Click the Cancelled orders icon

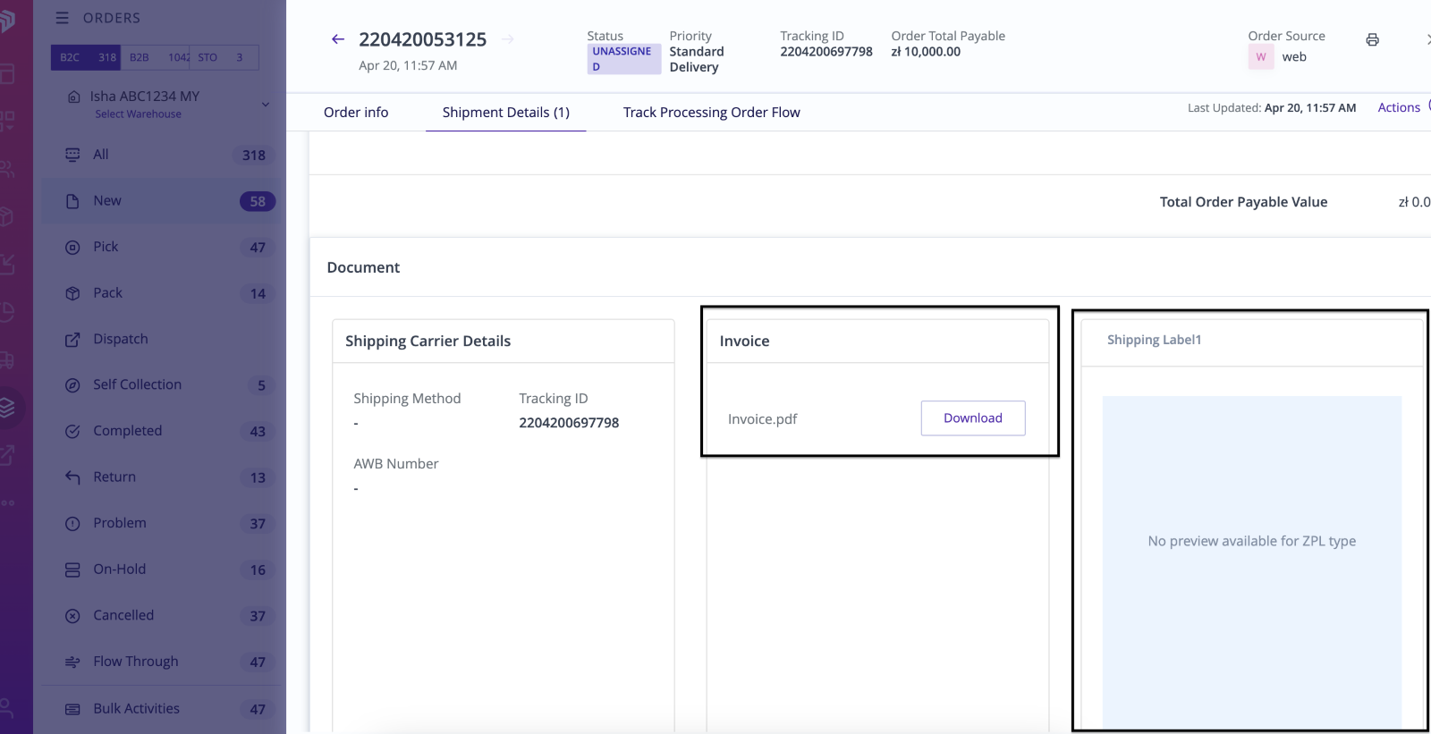(72, 616)
